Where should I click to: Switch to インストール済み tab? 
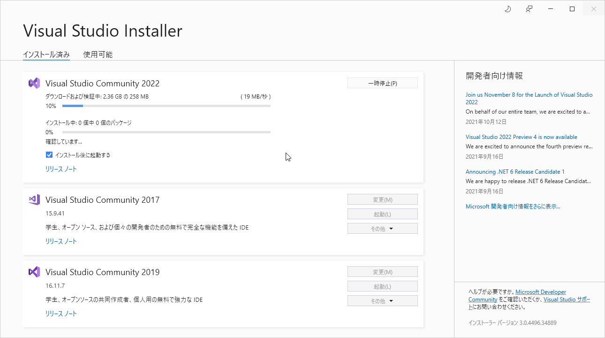coord(46,54)
